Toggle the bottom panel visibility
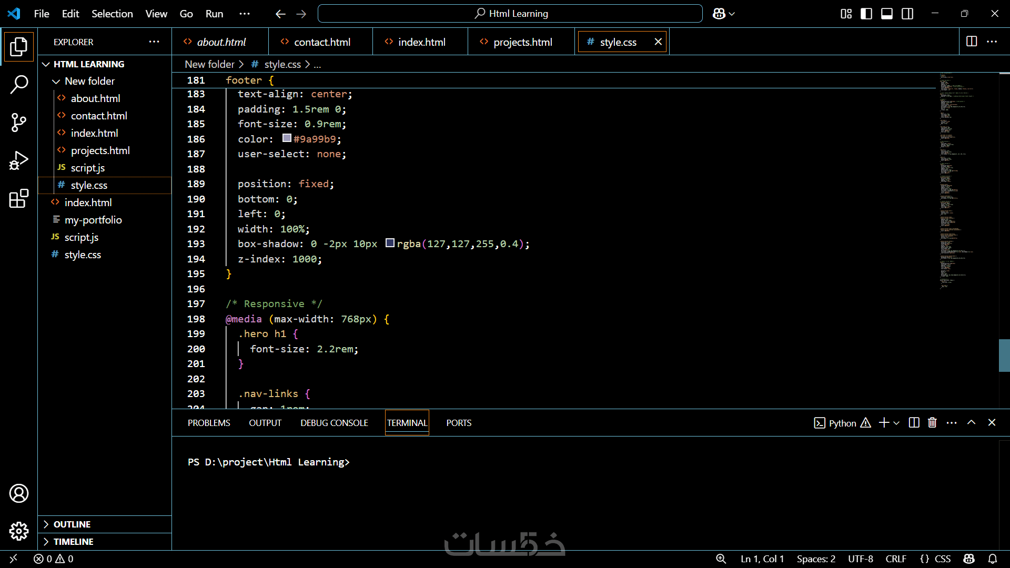The height and width of the screenshot is (568, 1010). tap(887, 14)
